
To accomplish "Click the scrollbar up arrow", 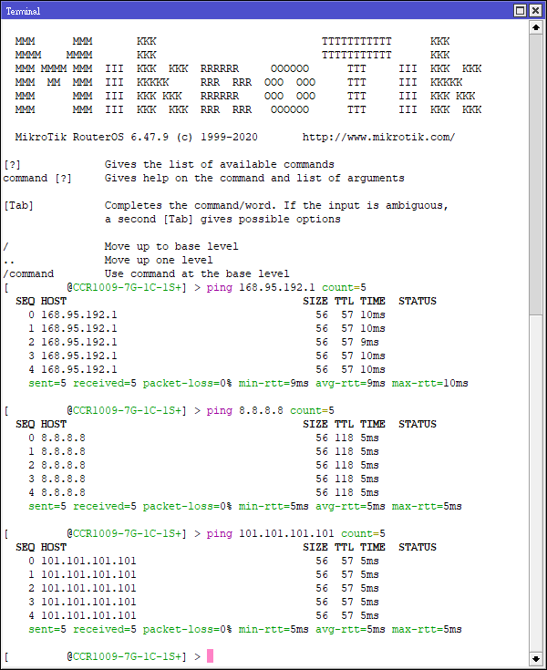I will [x=535, y=27].
